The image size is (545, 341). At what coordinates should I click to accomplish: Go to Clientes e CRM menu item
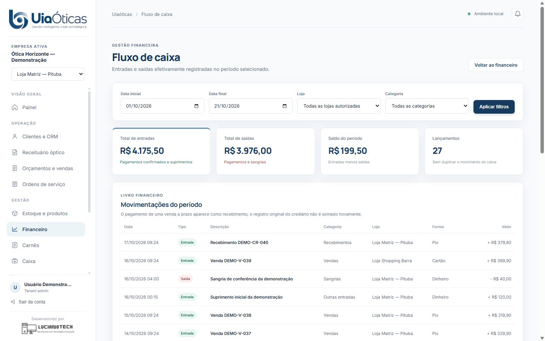46,136
